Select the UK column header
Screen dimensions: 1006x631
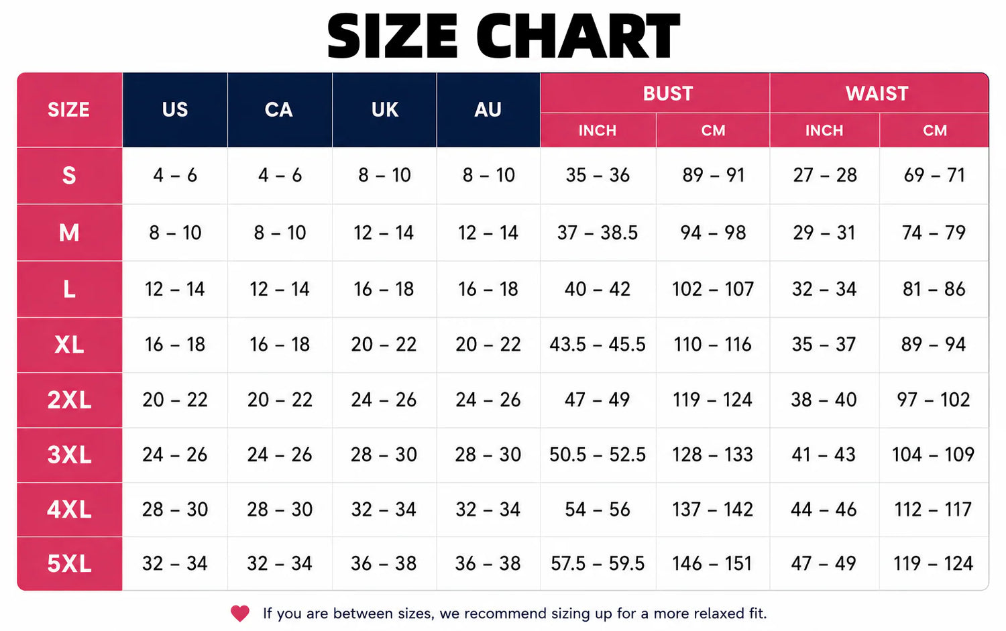tap(384, 109)
